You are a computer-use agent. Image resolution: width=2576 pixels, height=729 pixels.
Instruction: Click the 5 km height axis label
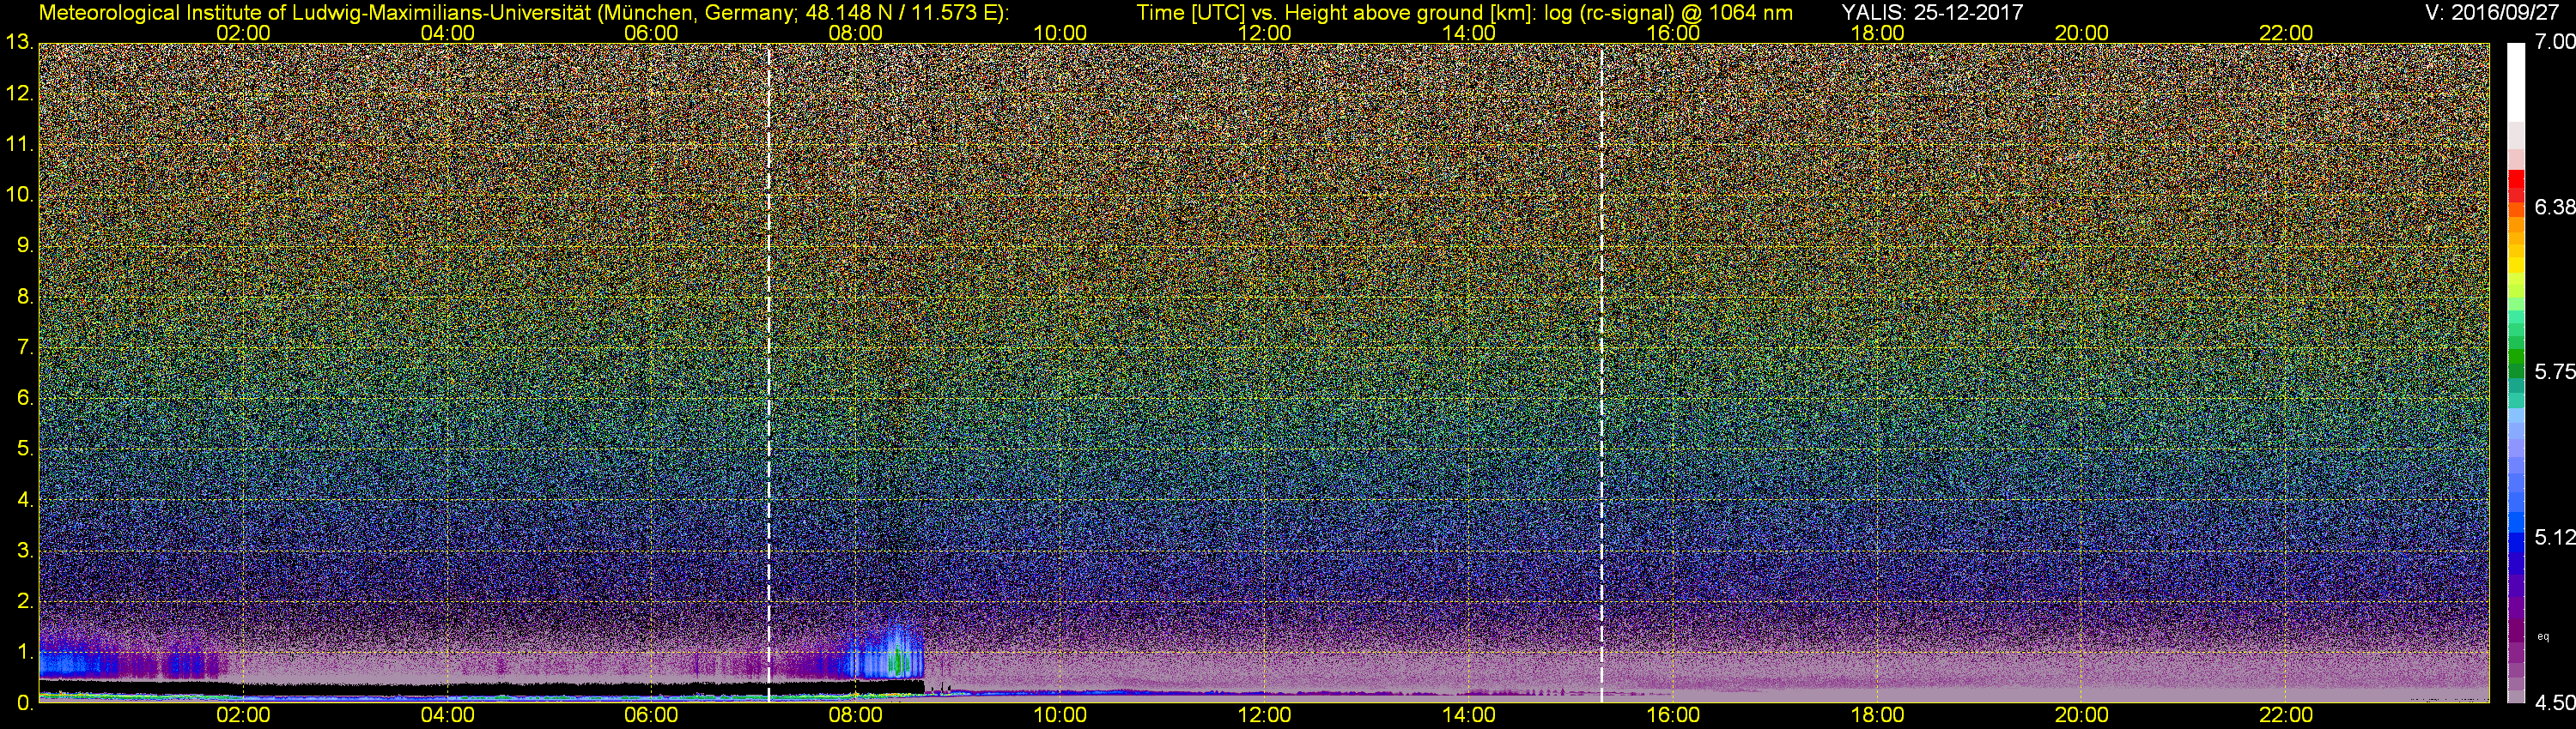[24, 449]
